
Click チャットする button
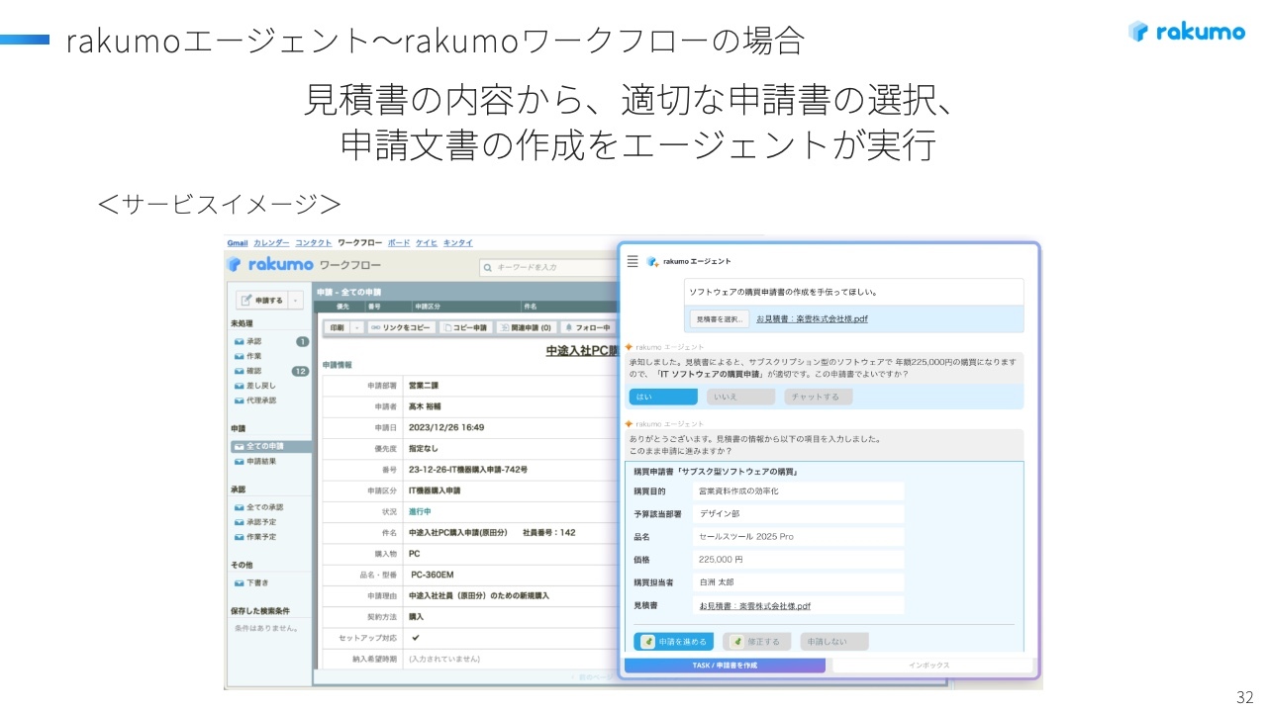pos(819,397)
